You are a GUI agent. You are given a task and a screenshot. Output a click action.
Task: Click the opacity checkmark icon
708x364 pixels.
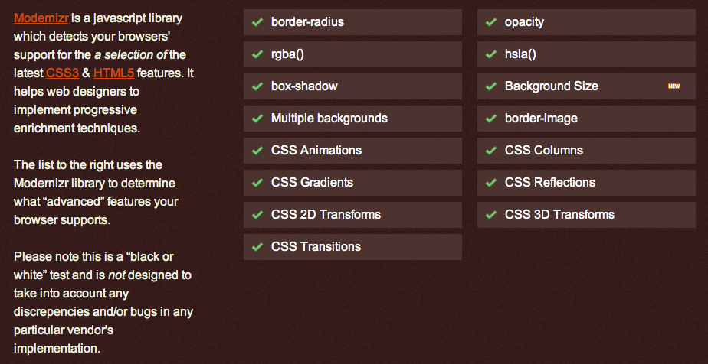point(491,22)
